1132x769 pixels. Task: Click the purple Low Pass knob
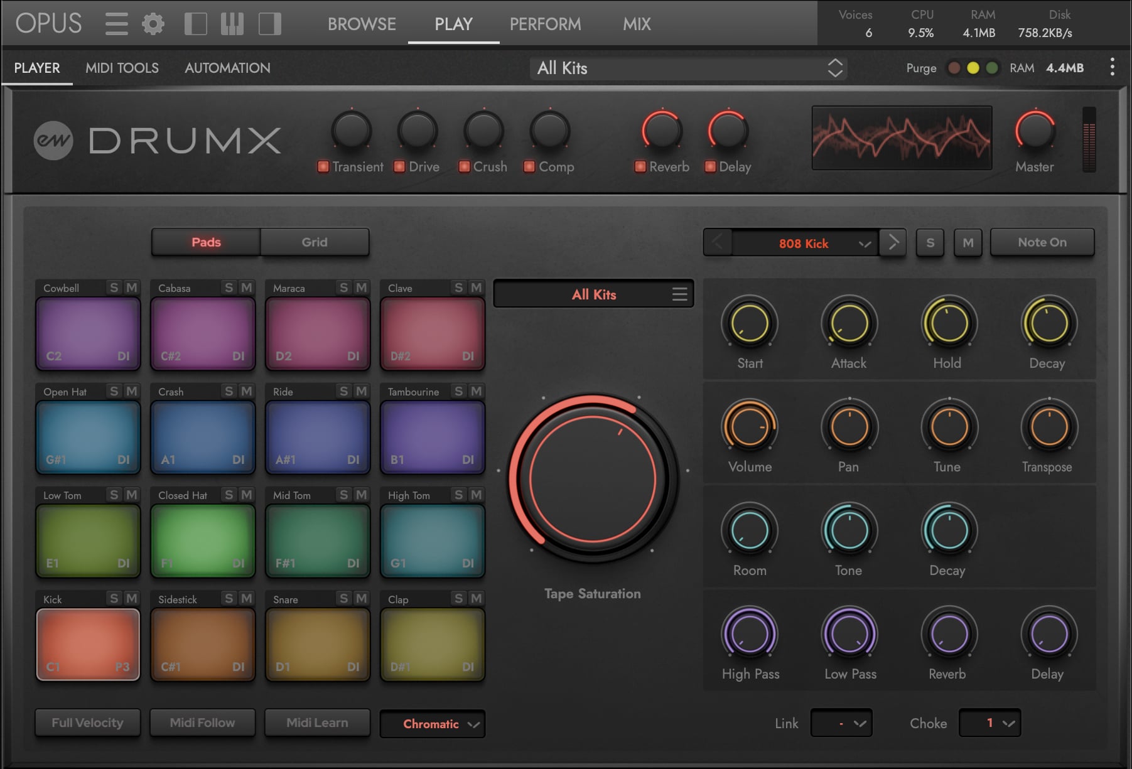tap(849, 634)
